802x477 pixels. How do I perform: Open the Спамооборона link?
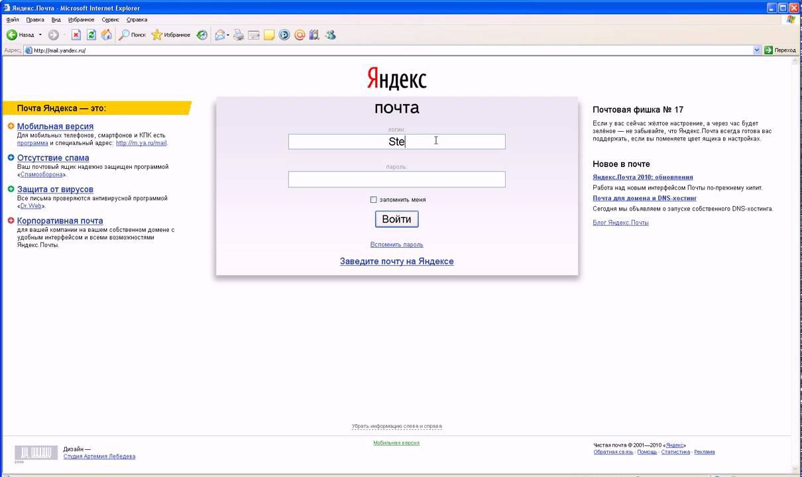click(41, 174)
